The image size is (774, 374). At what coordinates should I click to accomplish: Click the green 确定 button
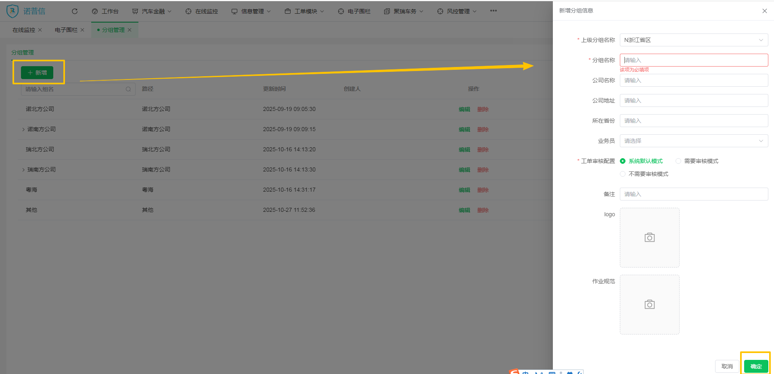756,366
